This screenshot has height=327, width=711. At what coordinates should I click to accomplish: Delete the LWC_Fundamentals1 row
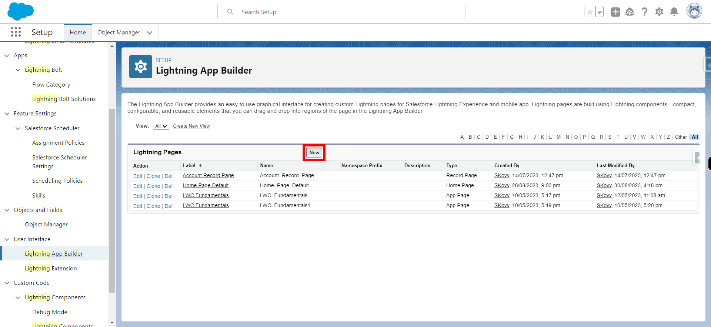click(168, 206)
